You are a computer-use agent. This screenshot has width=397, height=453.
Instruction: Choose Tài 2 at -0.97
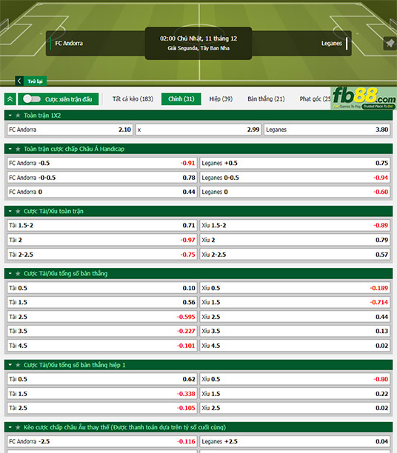point(102,240)
